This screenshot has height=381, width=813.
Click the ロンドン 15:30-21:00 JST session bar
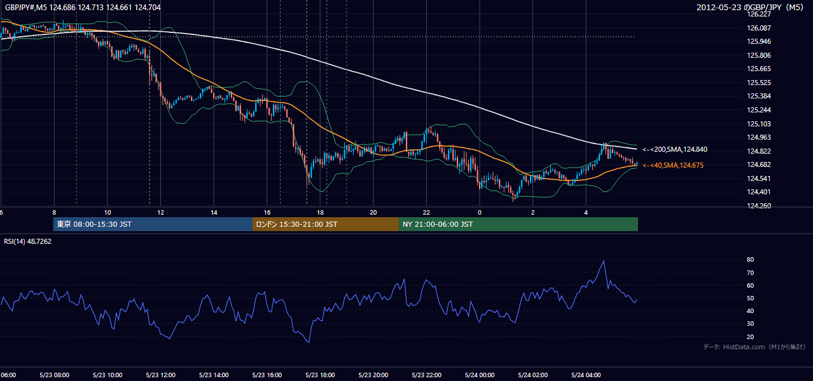[326, 224]
